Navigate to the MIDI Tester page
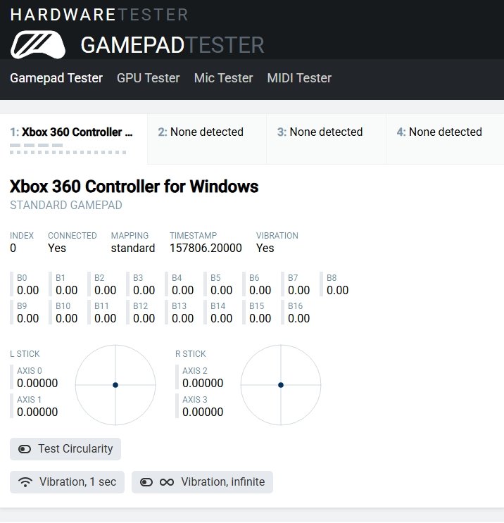 point(299,78)
